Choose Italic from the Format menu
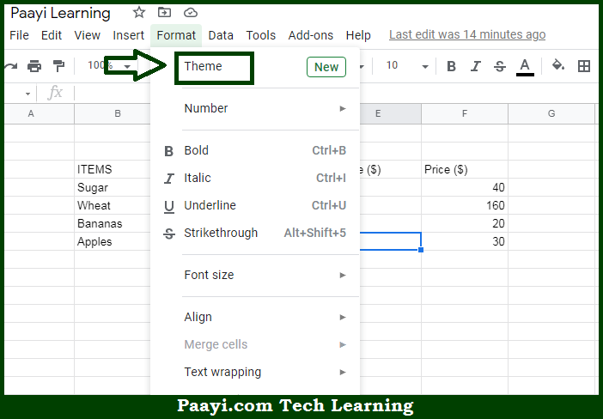This screenshot has height=419, width=603. 255,178
